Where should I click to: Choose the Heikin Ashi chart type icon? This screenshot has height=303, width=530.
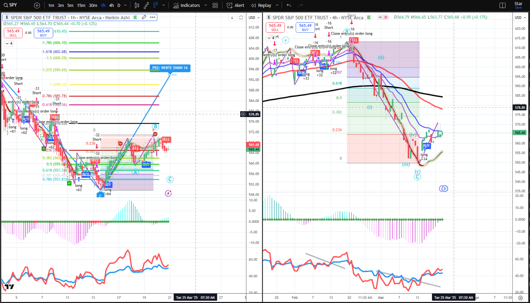[156, 6]
